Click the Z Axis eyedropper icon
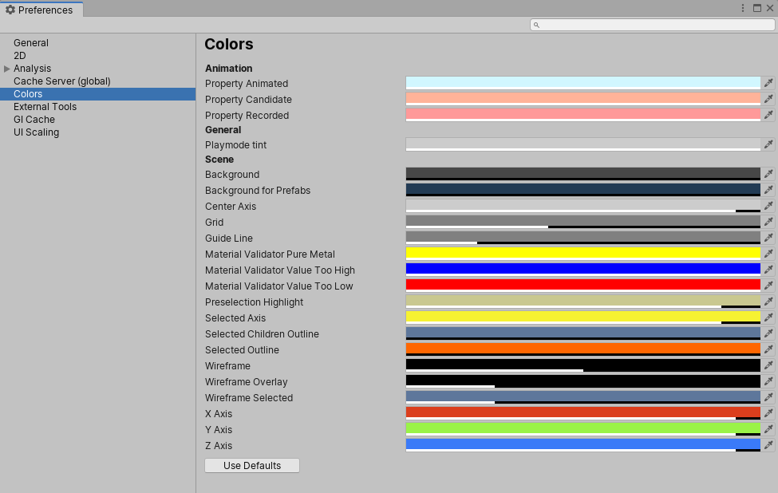Screen dimensions: 778x493 tap(768, 445)
